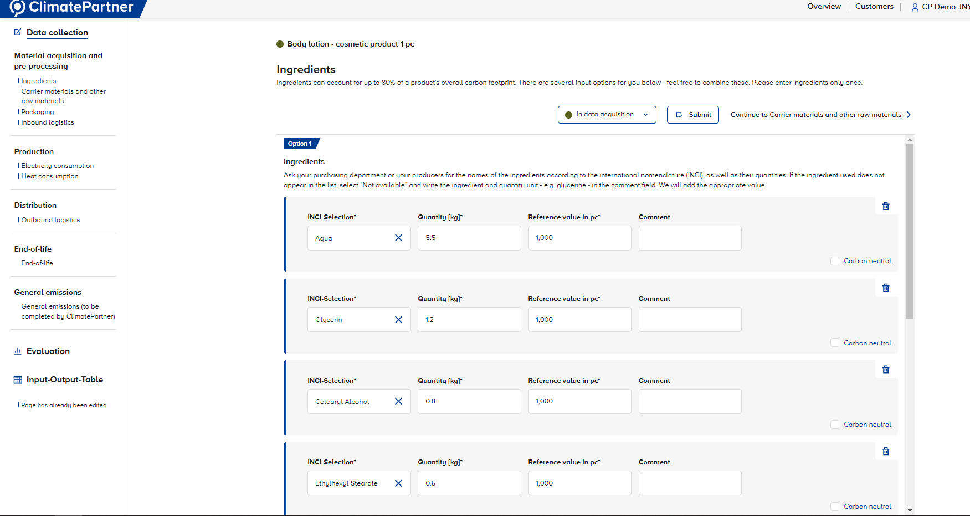Click the Glycerin comment field
Viewport: 970px width, 516px height.
point(690,320)
